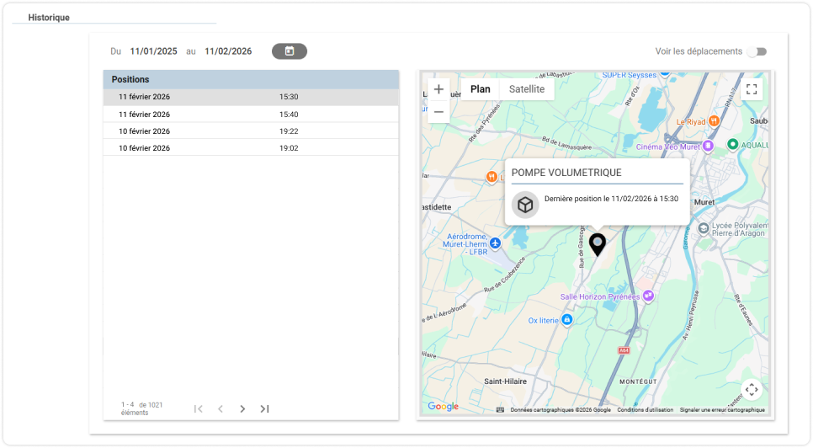Screen dimensions: 813x448
Task: Go to the next positions page
Action: coord(242,408)
